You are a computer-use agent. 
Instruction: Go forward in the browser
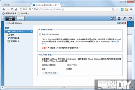click(x=8, y=9)
